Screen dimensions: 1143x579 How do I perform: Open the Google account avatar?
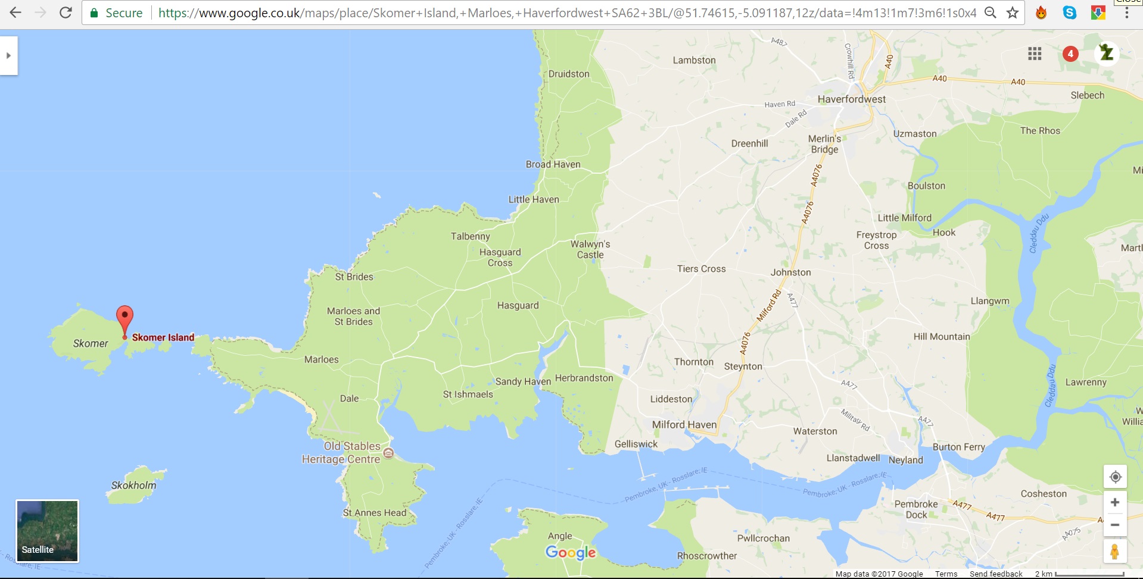[x=1106, y=53]
